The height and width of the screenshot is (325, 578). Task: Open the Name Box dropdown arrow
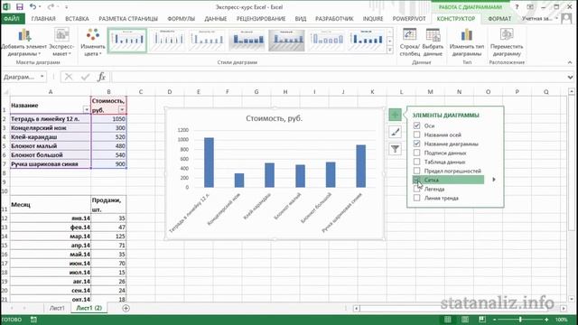click(42, 77)
